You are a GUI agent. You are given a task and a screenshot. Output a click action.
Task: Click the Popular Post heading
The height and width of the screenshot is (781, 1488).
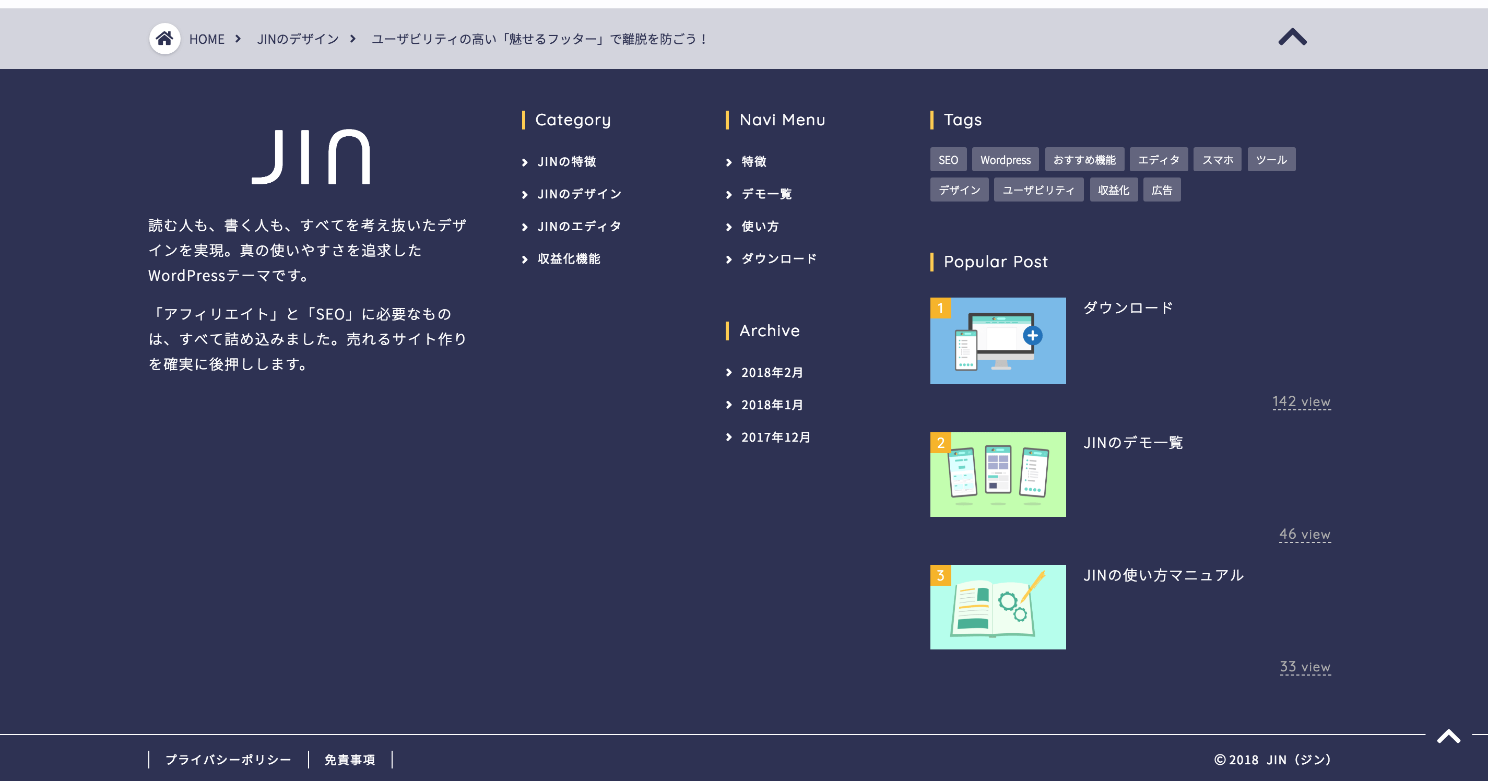995,262
